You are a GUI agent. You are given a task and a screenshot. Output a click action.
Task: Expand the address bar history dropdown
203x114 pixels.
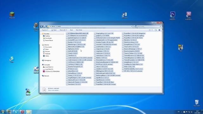click(x=132, y=26)
